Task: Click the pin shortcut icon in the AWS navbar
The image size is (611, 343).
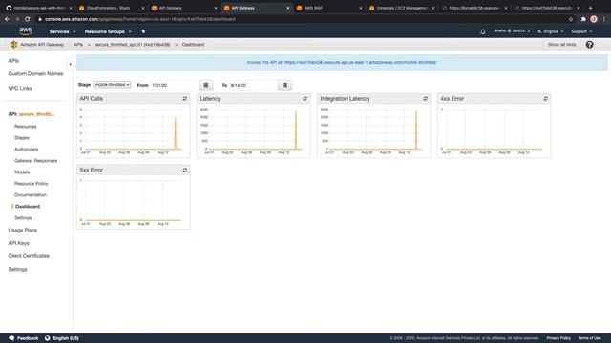Action: pos(143,31)
